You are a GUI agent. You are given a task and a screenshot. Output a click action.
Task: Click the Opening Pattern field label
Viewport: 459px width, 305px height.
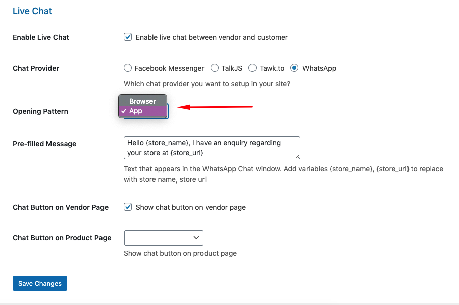(x=40, y=111)
